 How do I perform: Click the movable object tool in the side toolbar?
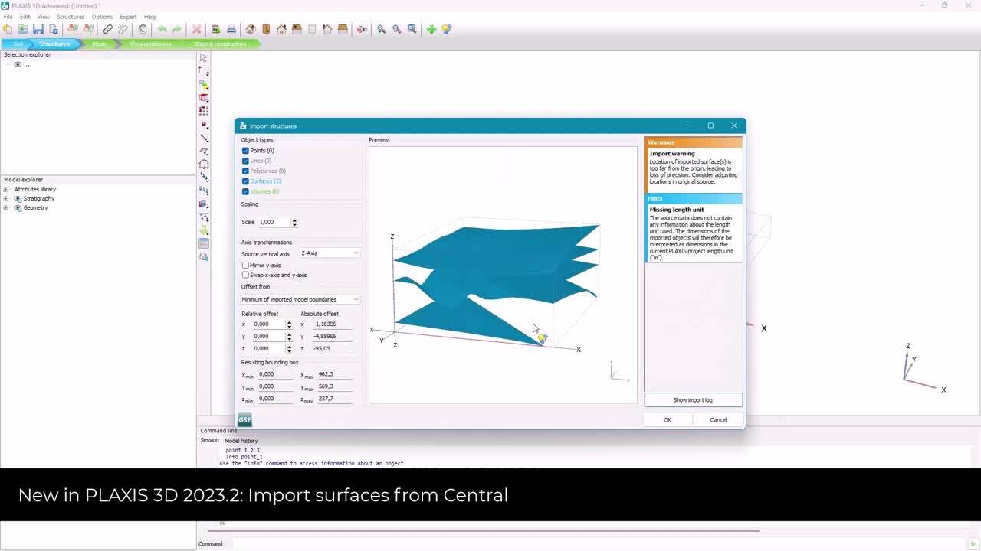[x=204, y=84]
